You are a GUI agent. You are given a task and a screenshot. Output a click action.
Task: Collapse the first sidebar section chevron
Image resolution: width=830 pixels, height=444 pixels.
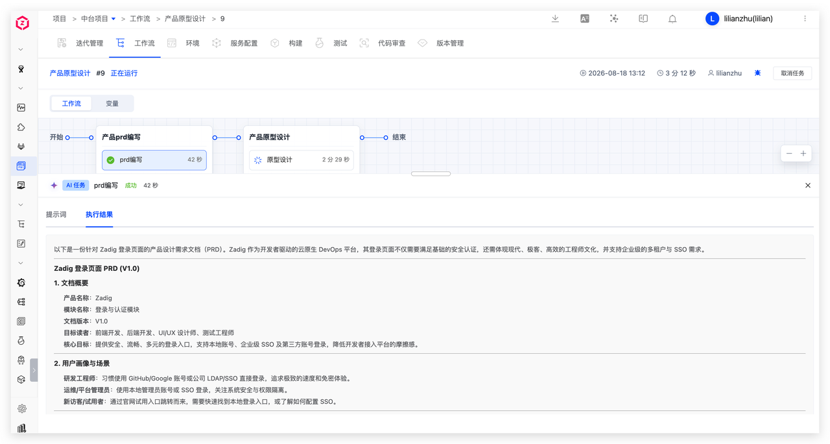(21, 49)
